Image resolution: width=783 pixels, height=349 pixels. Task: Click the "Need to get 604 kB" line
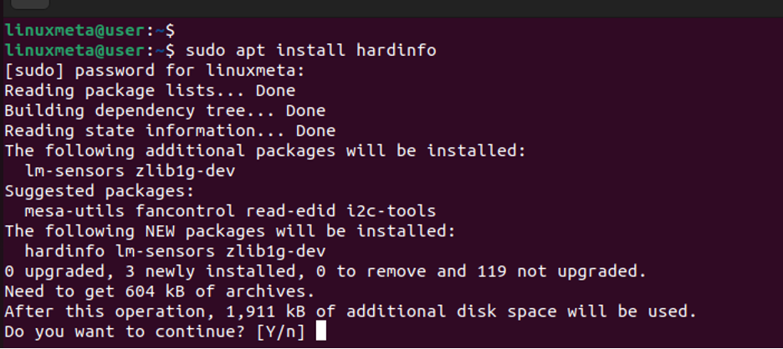160,291
